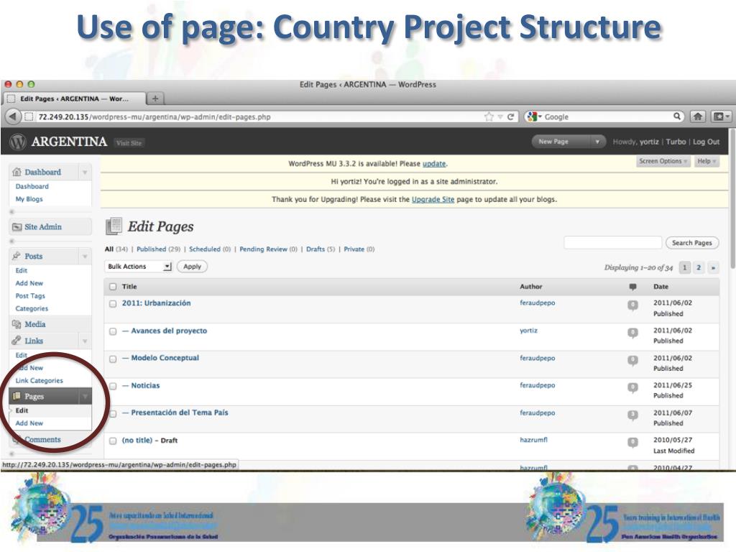736x552 pixels.
Task: Click the Site Admin icon
Action: click(x=17, y=226)
